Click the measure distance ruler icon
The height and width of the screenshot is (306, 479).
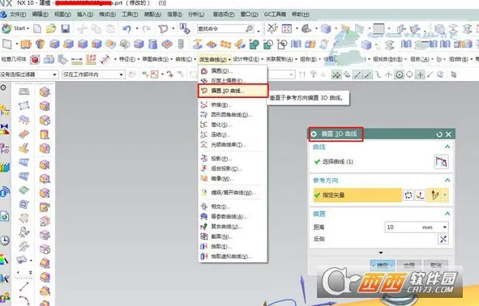(77, 60)
